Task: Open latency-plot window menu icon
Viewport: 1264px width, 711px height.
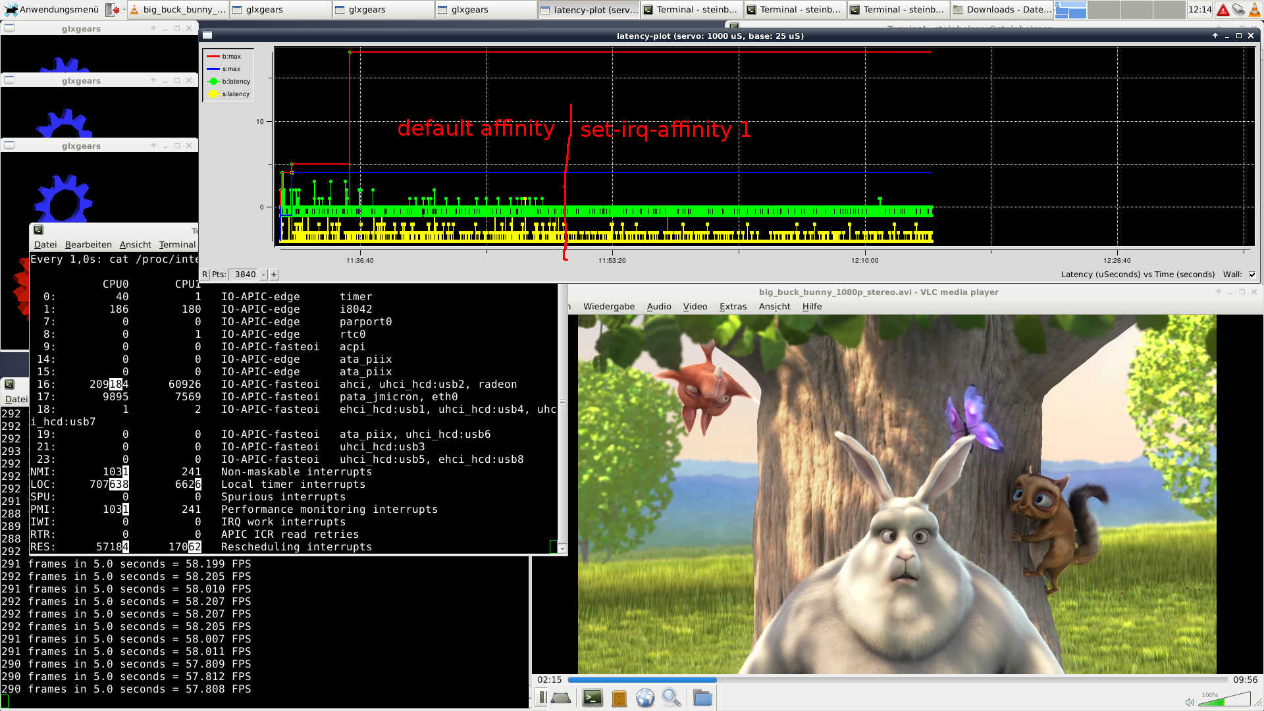Action: (207, 36)
